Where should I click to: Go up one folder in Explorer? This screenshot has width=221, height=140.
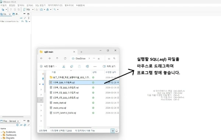(x=57, y=58)
